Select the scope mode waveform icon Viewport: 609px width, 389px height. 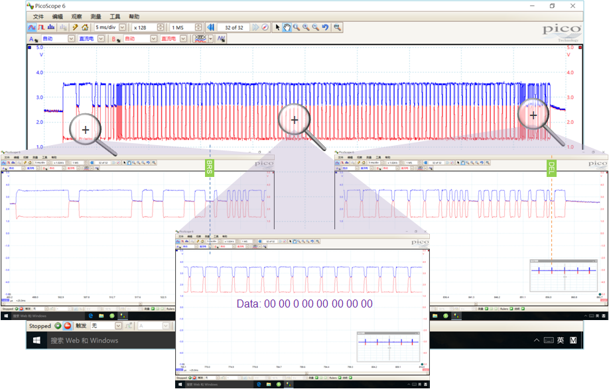(32, 28)
